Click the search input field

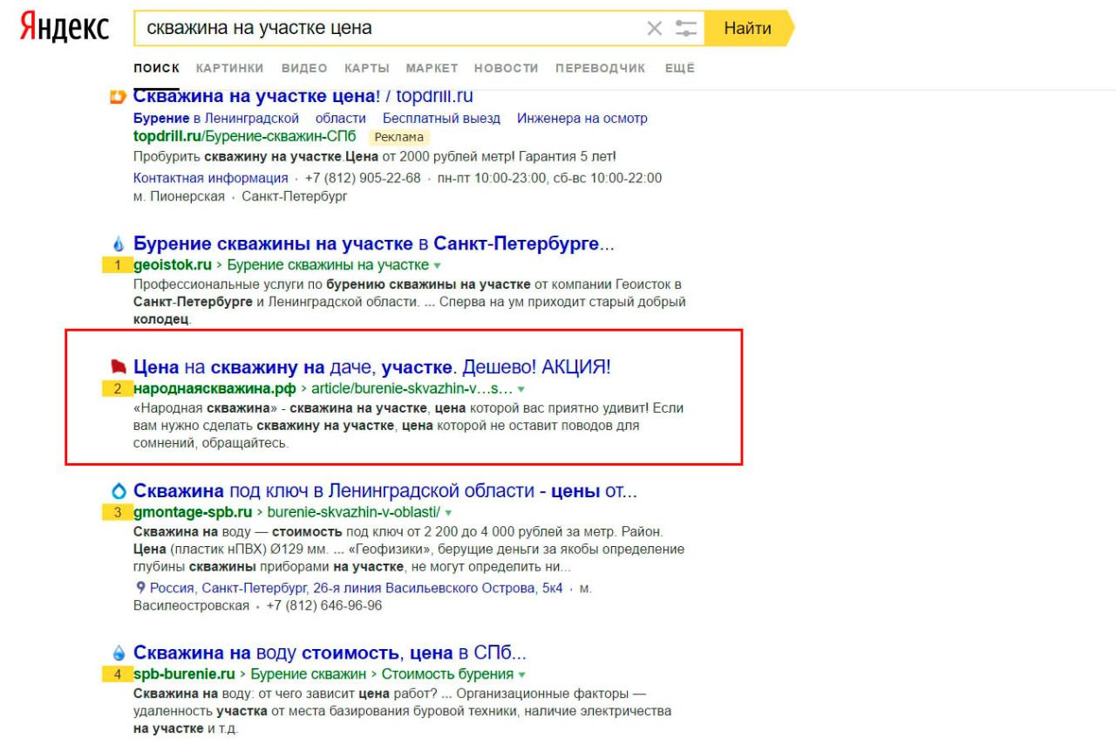coord(392,29)
